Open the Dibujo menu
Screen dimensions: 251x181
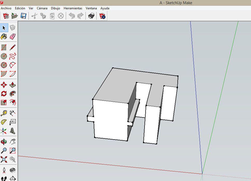coord(55,8)
